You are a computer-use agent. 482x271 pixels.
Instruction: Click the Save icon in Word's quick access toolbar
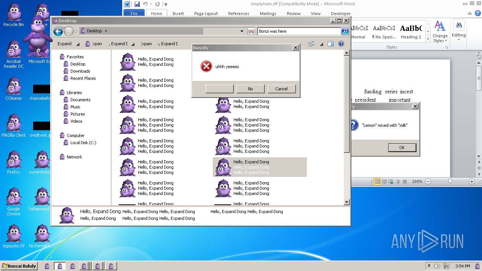tap(137, 4)
